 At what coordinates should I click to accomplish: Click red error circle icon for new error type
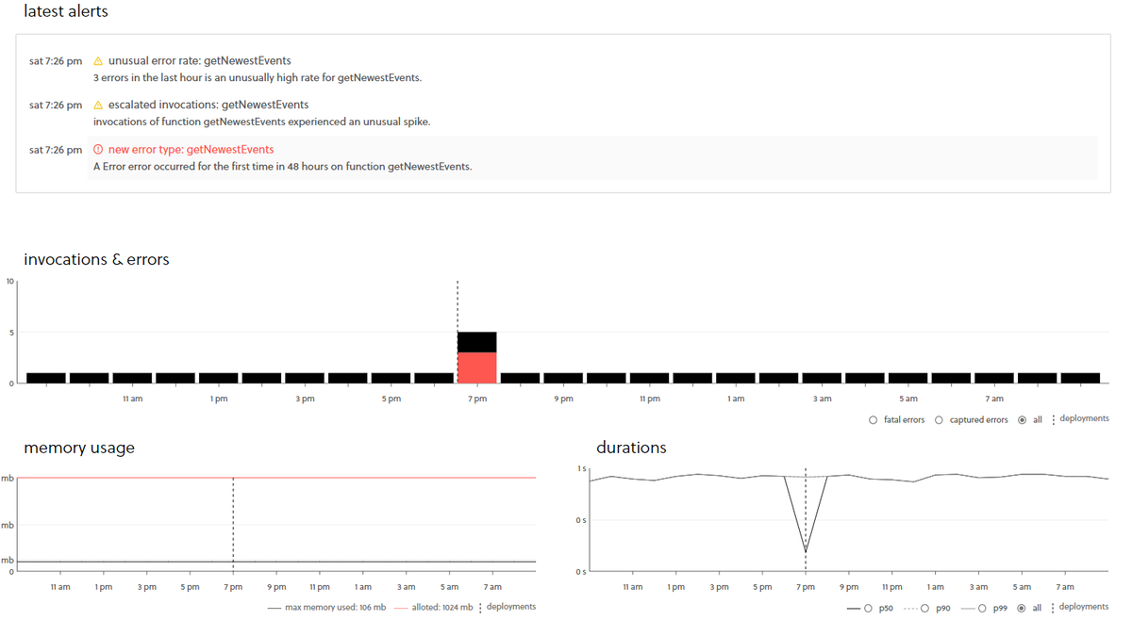click(x=98, y=150)
